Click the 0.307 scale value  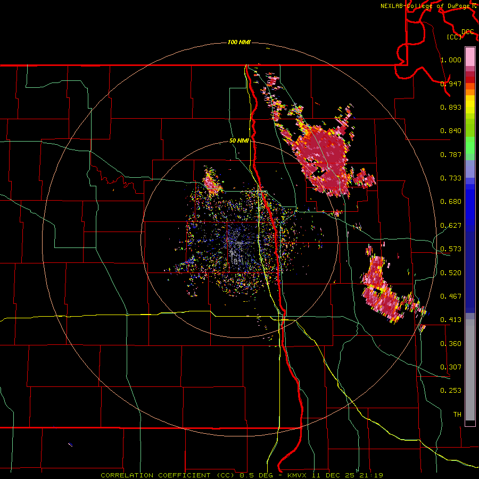(451, 367)
